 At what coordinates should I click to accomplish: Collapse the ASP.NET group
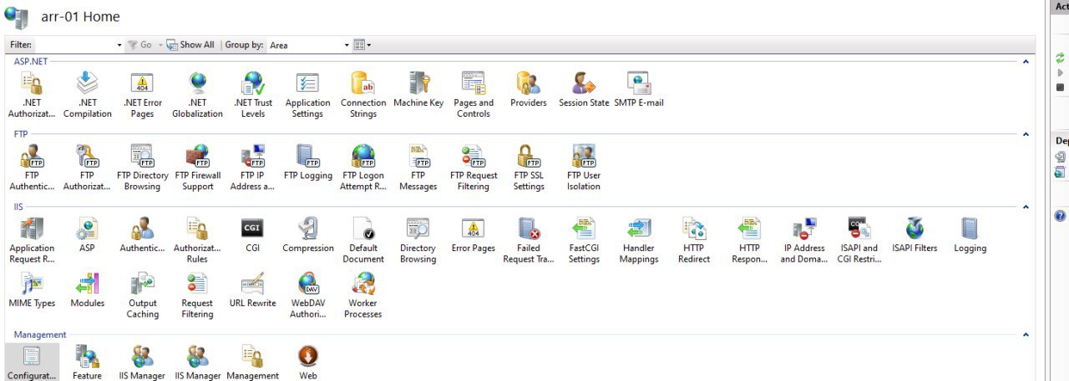click(1026, 61)
